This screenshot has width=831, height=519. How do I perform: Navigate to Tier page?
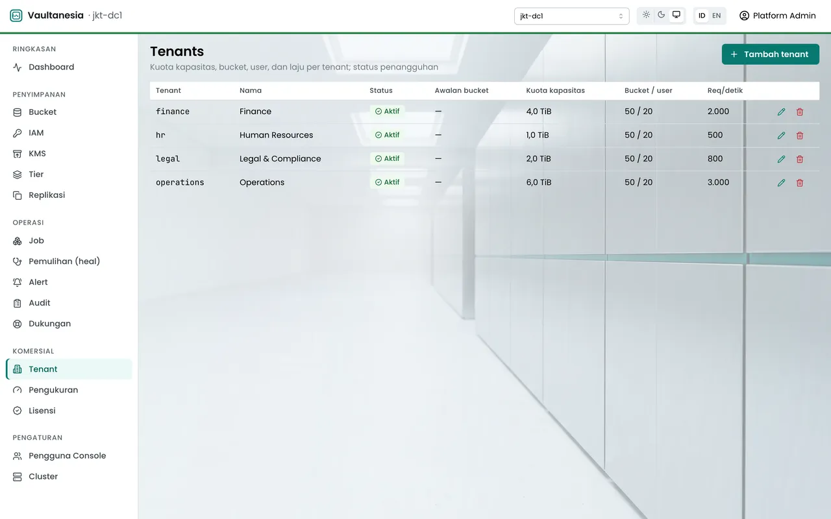pyautogui.click(x=69, y=175)
